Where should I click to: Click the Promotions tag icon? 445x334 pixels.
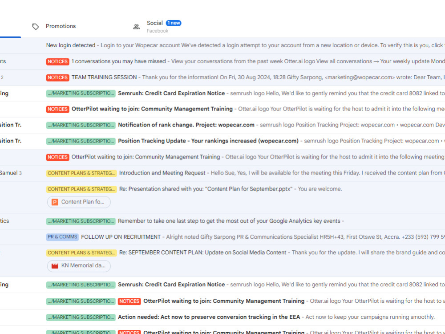pos(36,26)
